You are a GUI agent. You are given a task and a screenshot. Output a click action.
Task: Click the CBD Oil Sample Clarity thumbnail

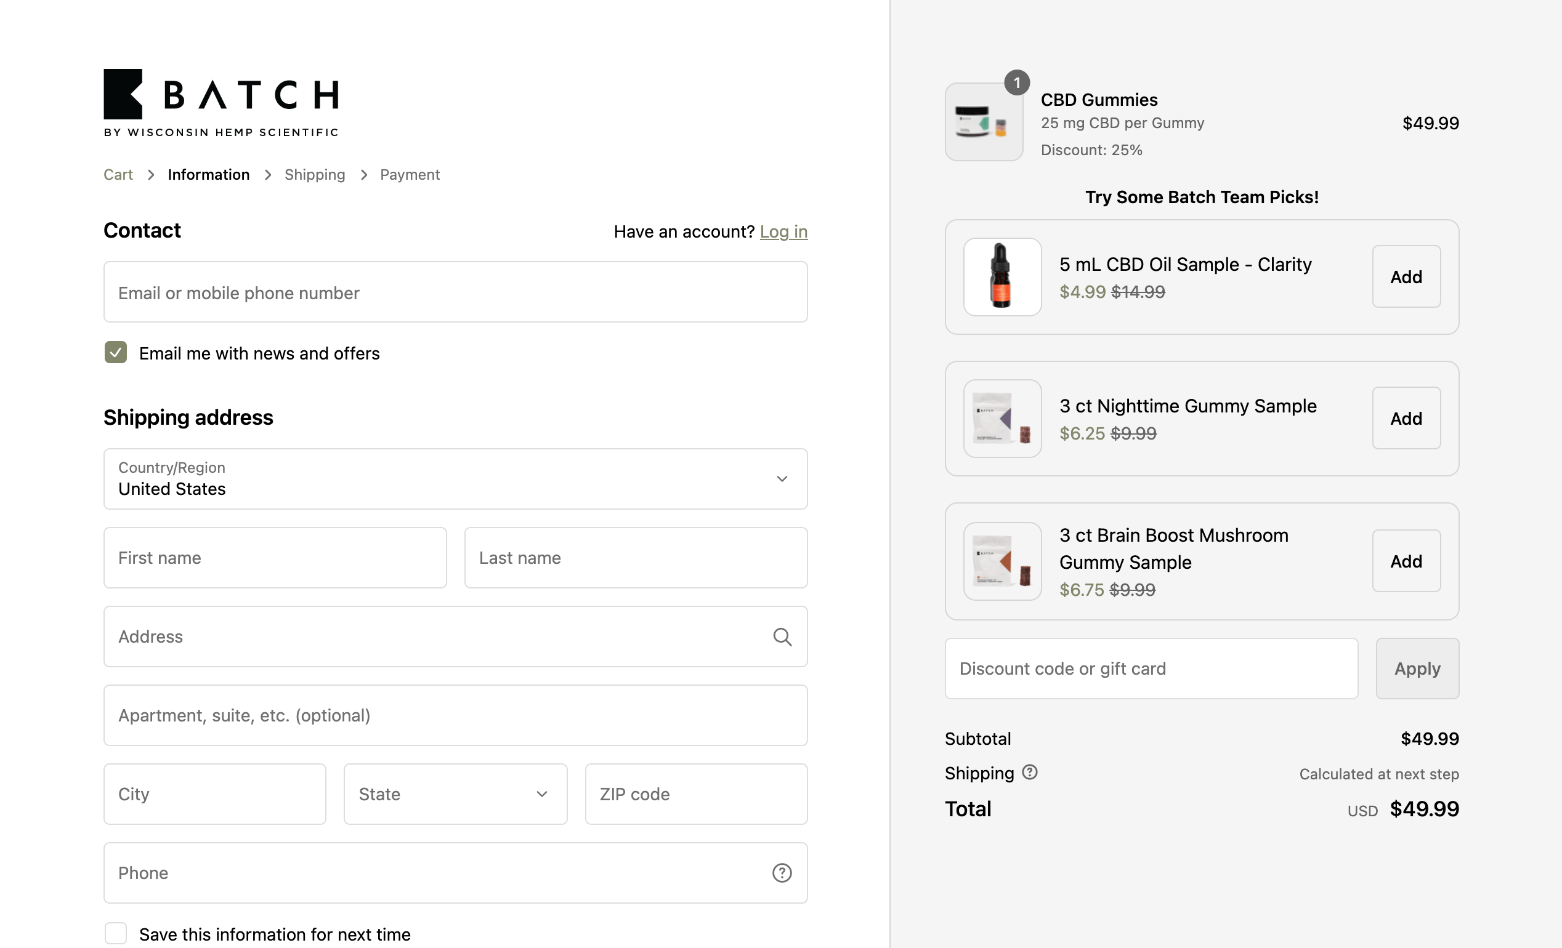[1002, 277]
